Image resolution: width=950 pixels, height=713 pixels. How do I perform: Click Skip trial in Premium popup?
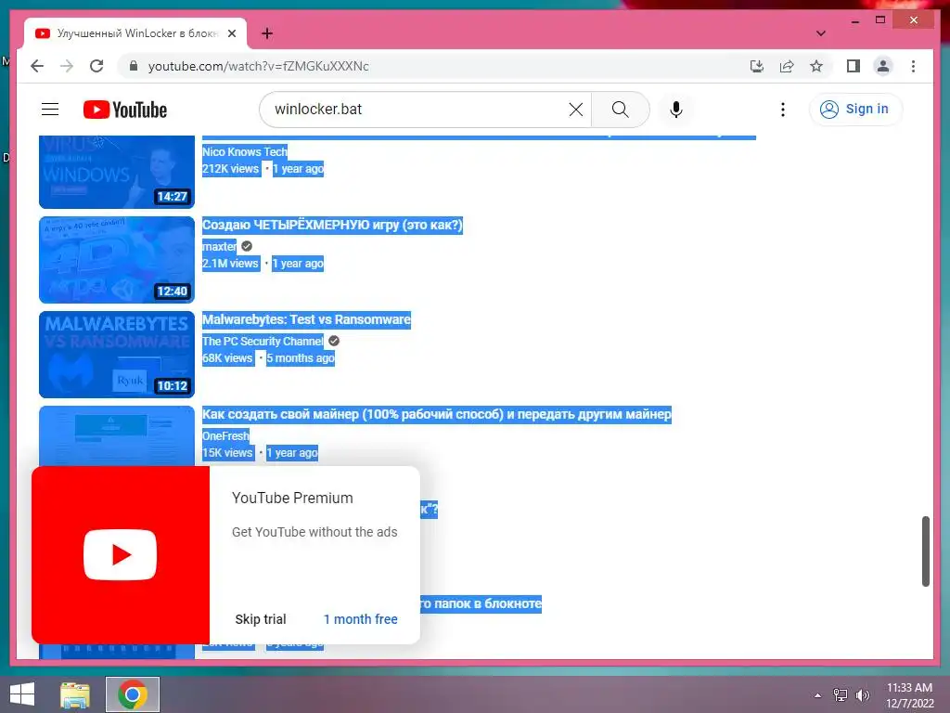click(261, 619)
